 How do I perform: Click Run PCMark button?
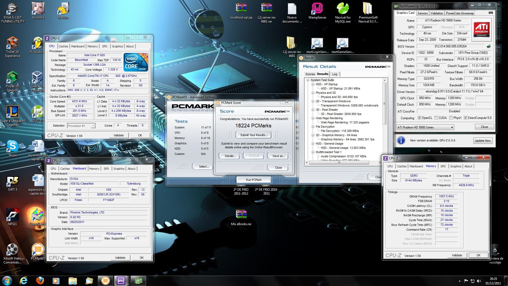click(254, 180)
